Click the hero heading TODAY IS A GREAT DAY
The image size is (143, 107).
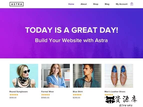tap(71, 30)
